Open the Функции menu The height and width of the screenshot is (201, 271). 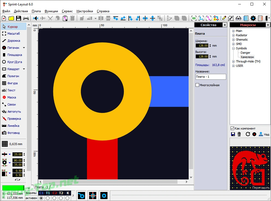[x=51, y=11]
